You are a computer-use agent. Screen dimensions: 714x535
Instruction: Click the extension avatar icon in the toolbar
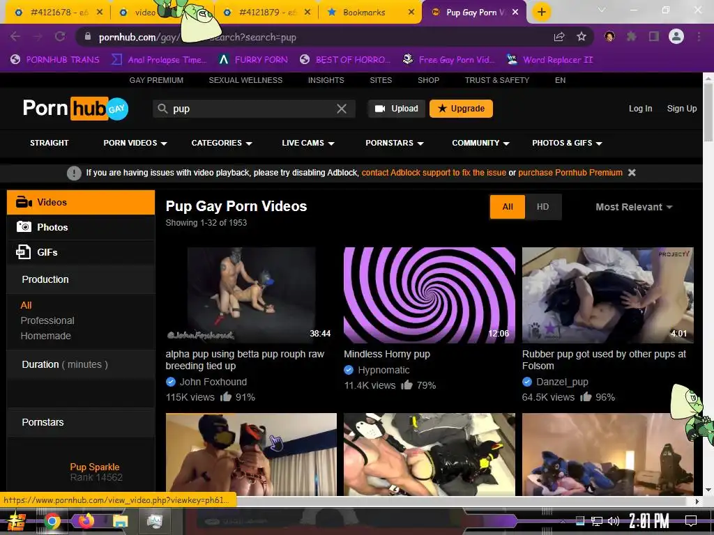coord(609,36)
